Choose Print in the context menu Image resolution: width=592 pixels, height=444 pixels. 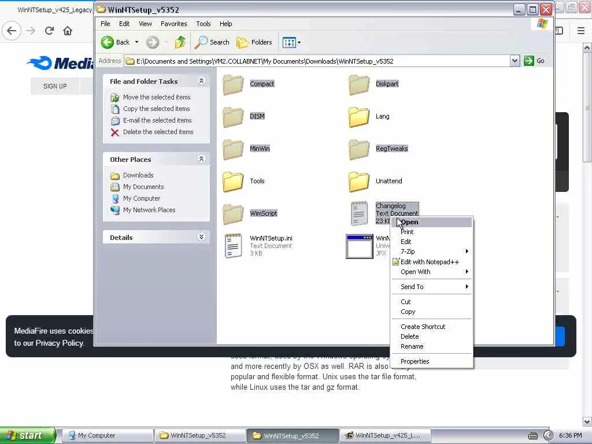(431, 232)
